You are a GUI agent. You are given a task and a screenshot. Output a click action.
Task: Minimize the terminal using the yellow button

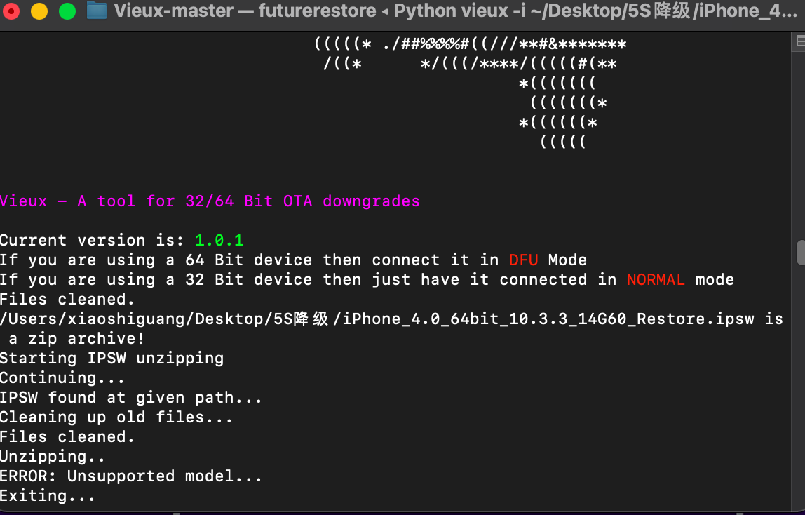pos(39,11)
